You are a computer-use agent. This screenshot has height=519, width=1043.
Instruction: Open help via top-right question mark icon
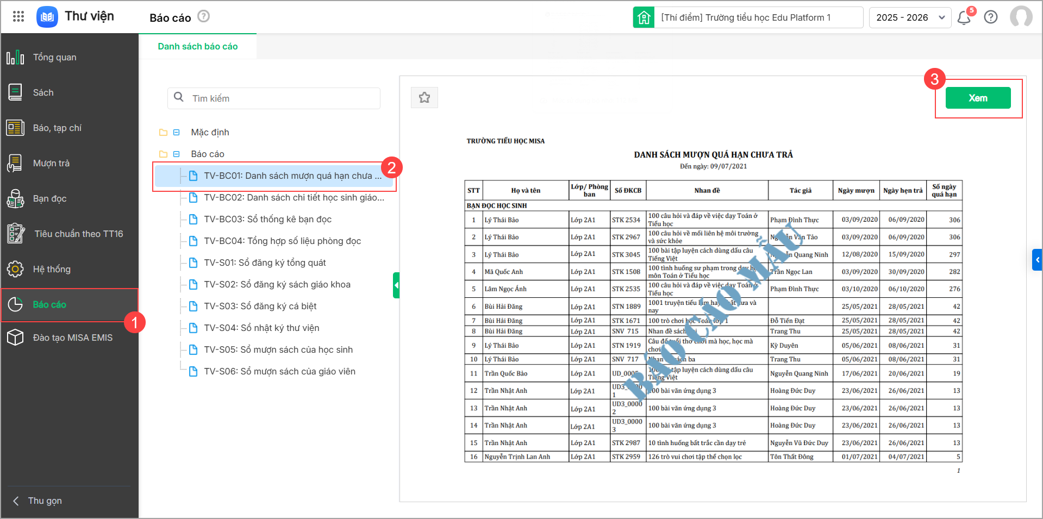[x=991, y=17]
